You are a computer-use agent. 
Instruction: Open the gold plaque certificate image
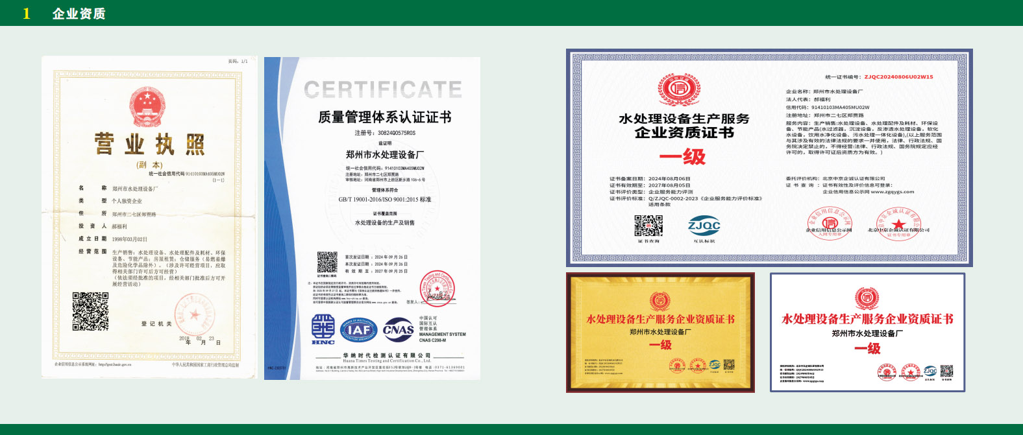660,333
